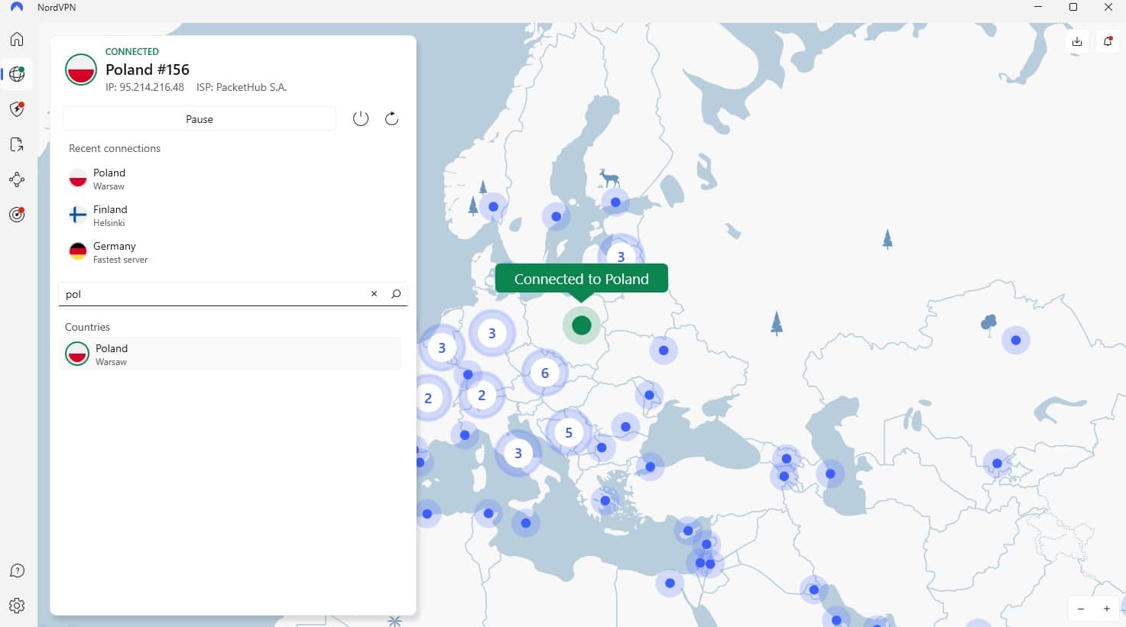The width and height of the screenshot is (1126, 627).
Task: Open the Dark Web Monitor target icon
Action: (x=17, y=215)
